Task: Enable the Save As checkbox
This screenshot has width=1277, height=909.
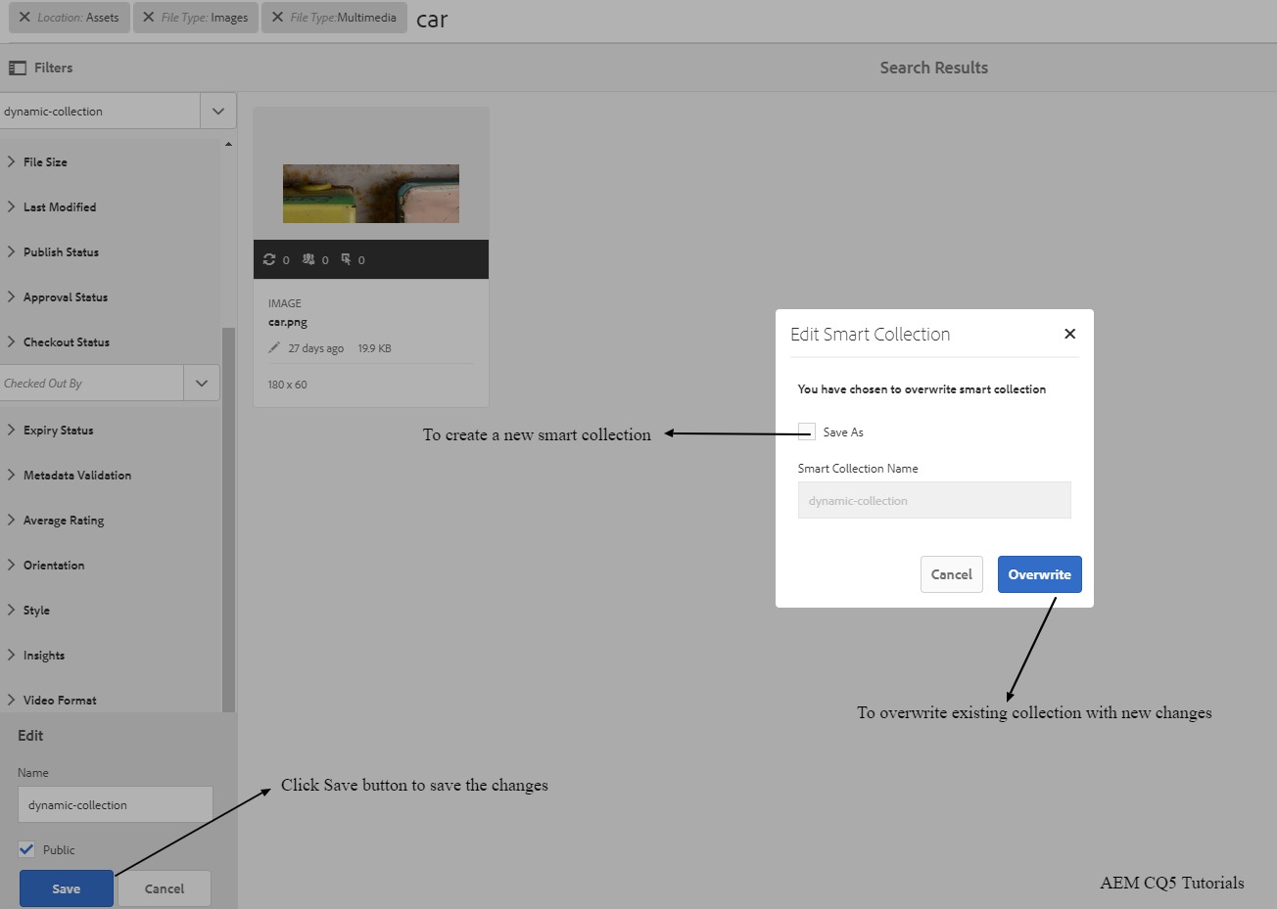Action: (x=807, y=432)
